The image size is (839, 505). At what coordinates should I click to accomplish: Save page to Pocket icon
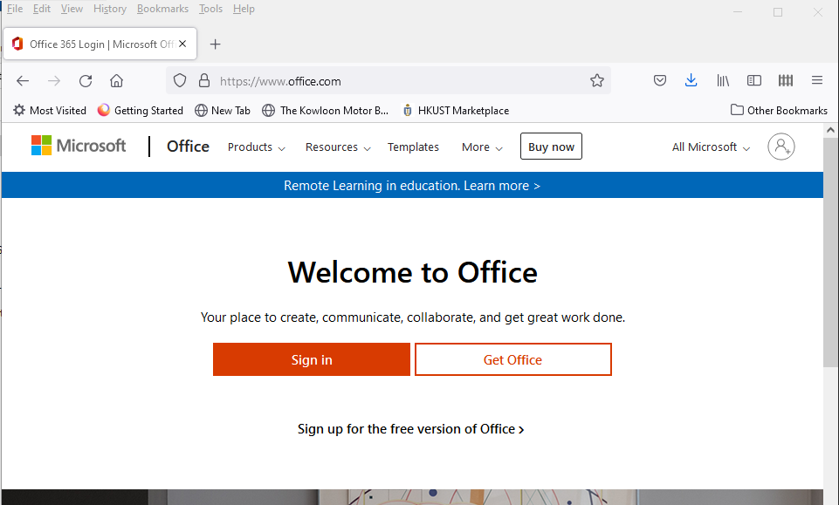(661, 81)
